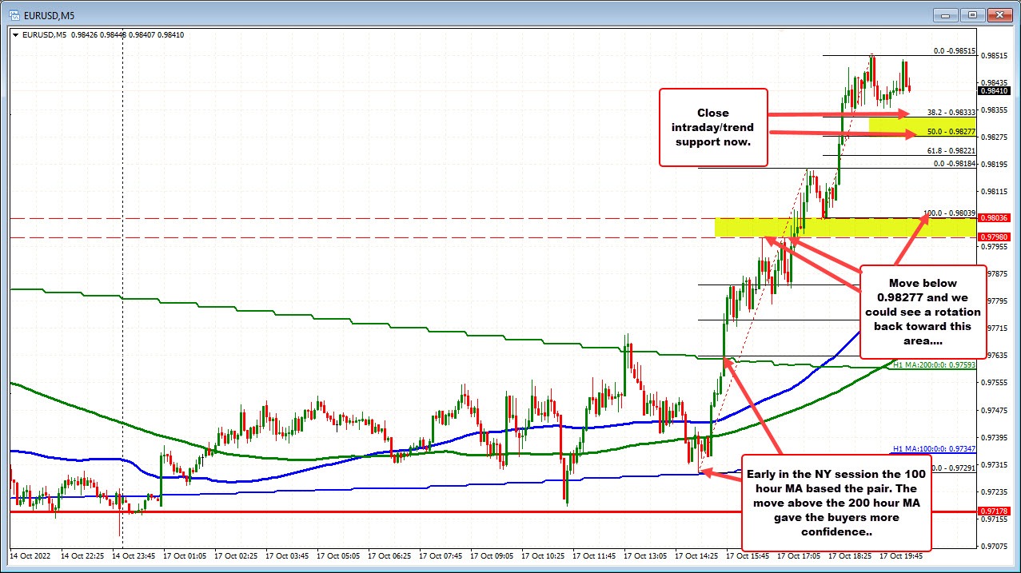Restore the EURUSD chart window
Screen dimensions: 1021x573
click(x=971, y=14)
